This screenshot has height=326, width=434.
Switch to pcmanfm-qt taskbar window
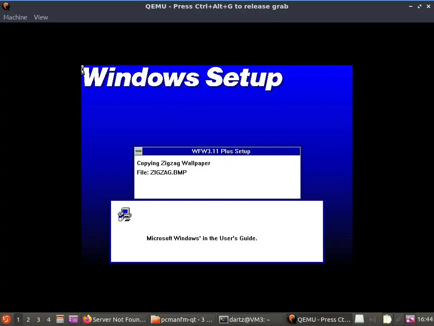[x=182, y=319]
